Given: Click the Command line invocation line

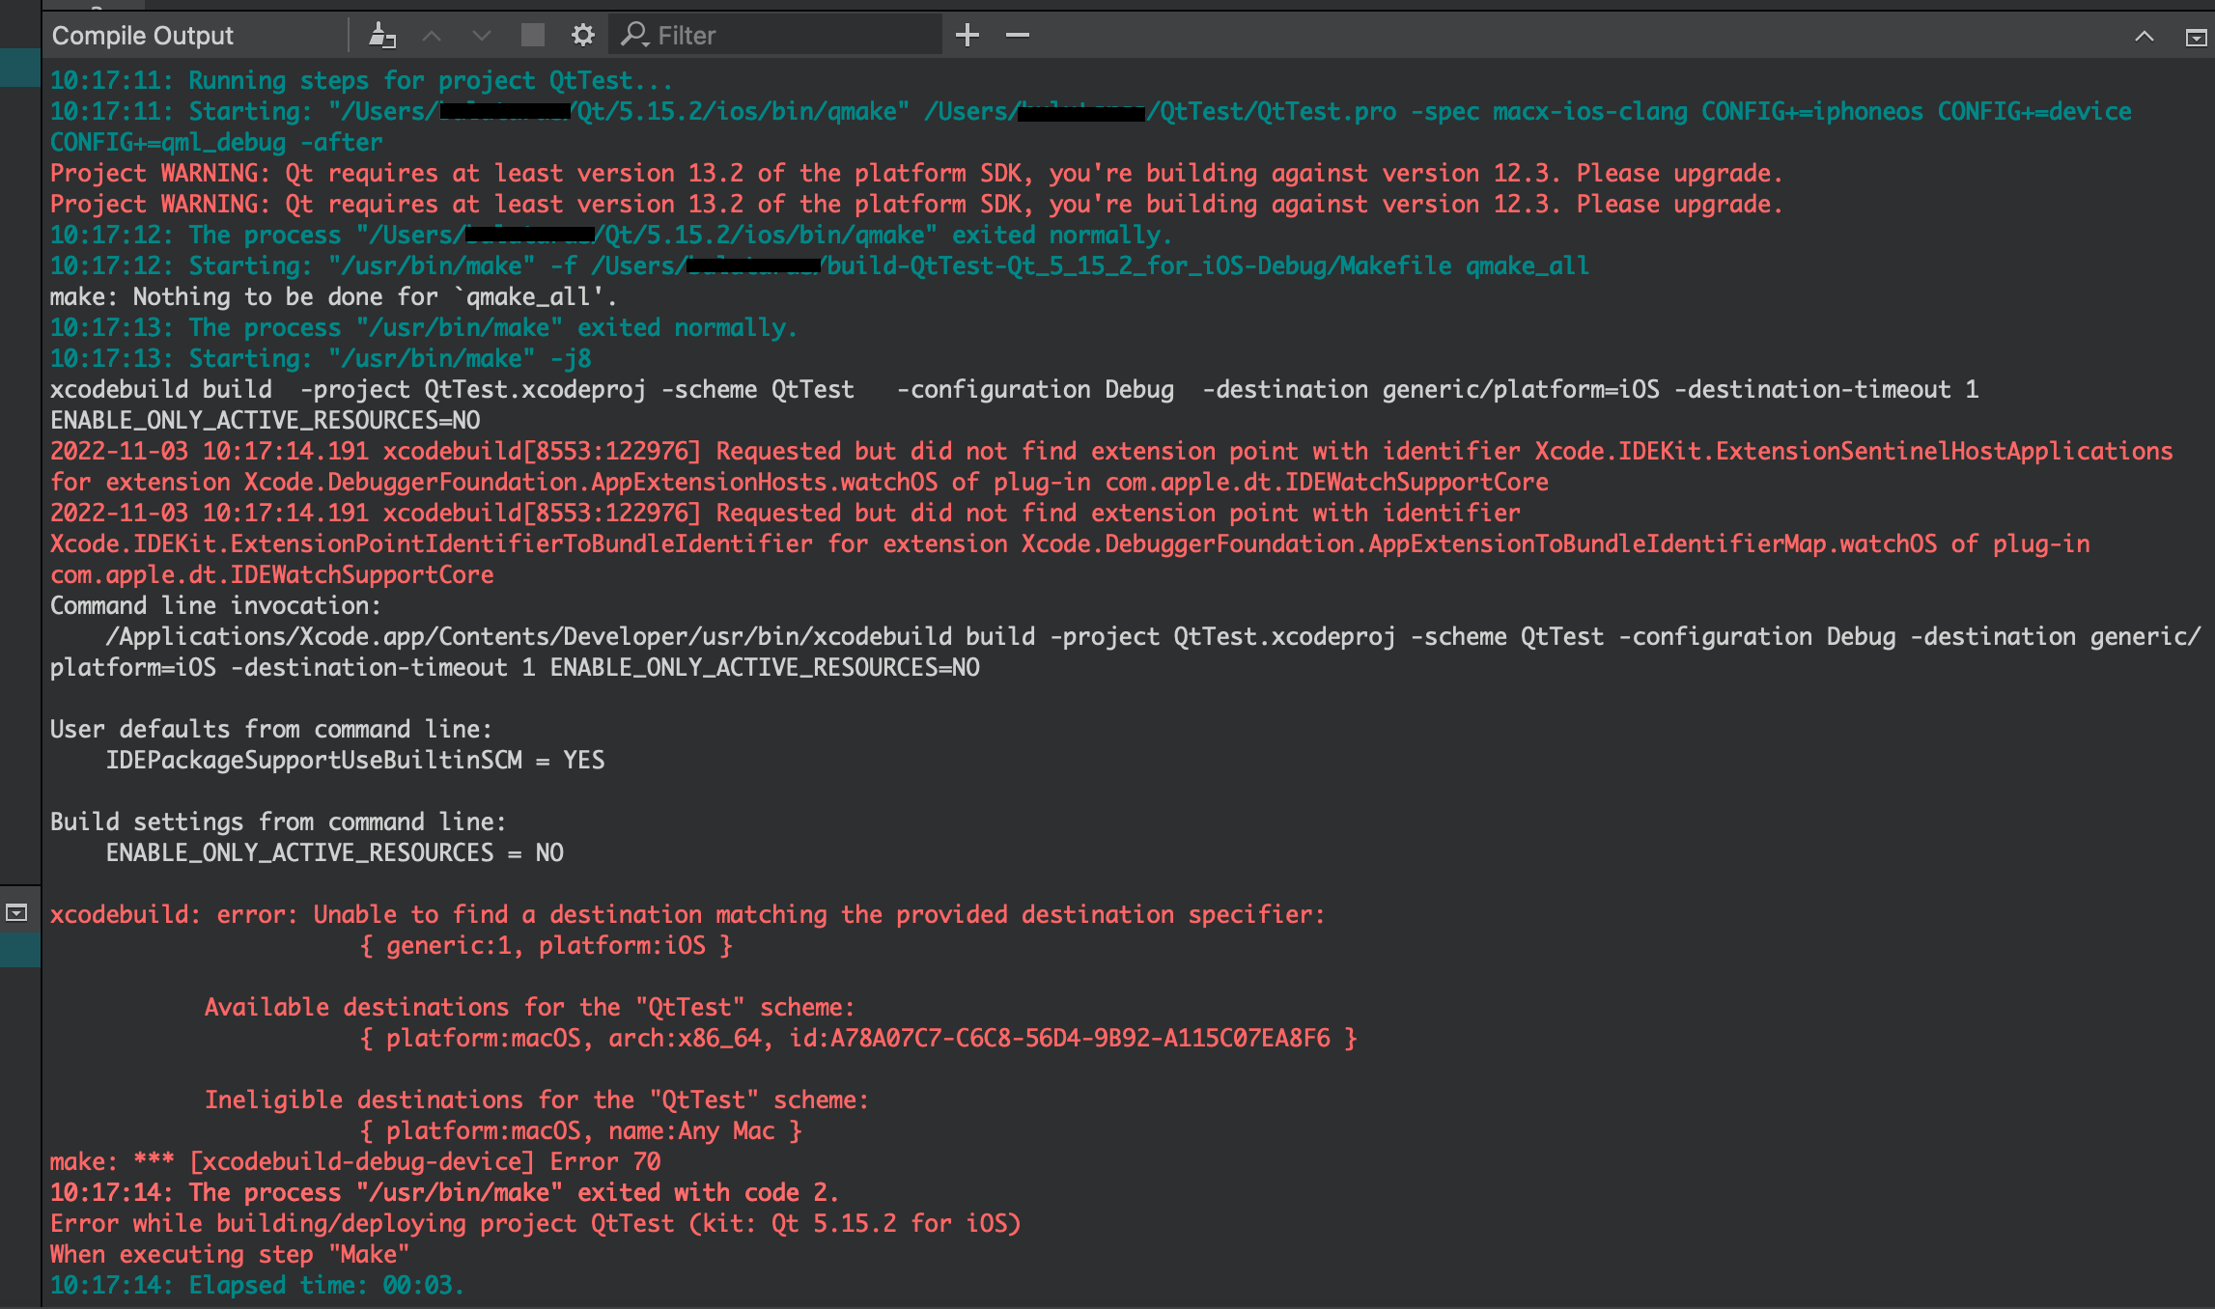Looking at the screenshot, I should tap(215, 605).
